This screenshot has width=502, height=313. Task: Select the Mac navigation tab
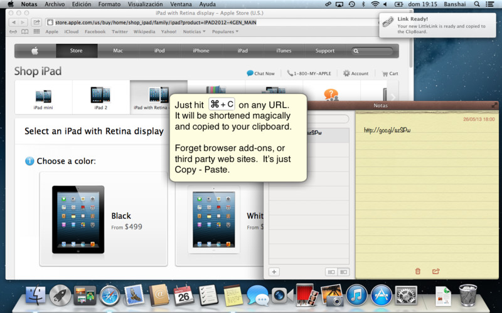[x=118, y=51]
